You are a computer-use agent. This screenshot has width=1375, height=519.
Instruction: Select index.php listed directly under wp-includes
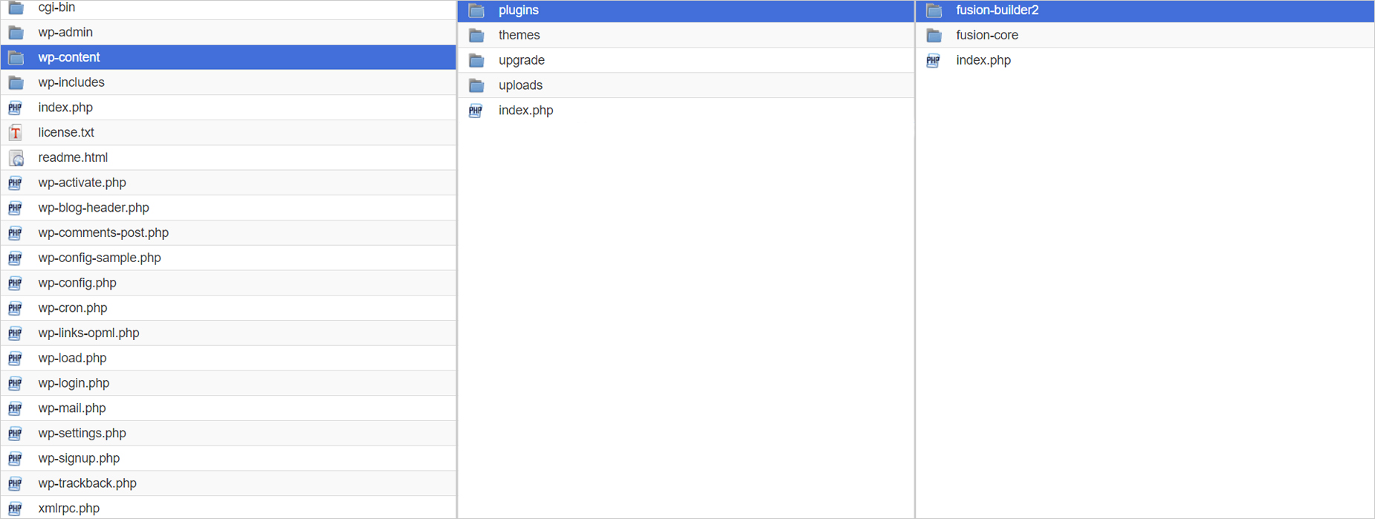coord(65,108)
